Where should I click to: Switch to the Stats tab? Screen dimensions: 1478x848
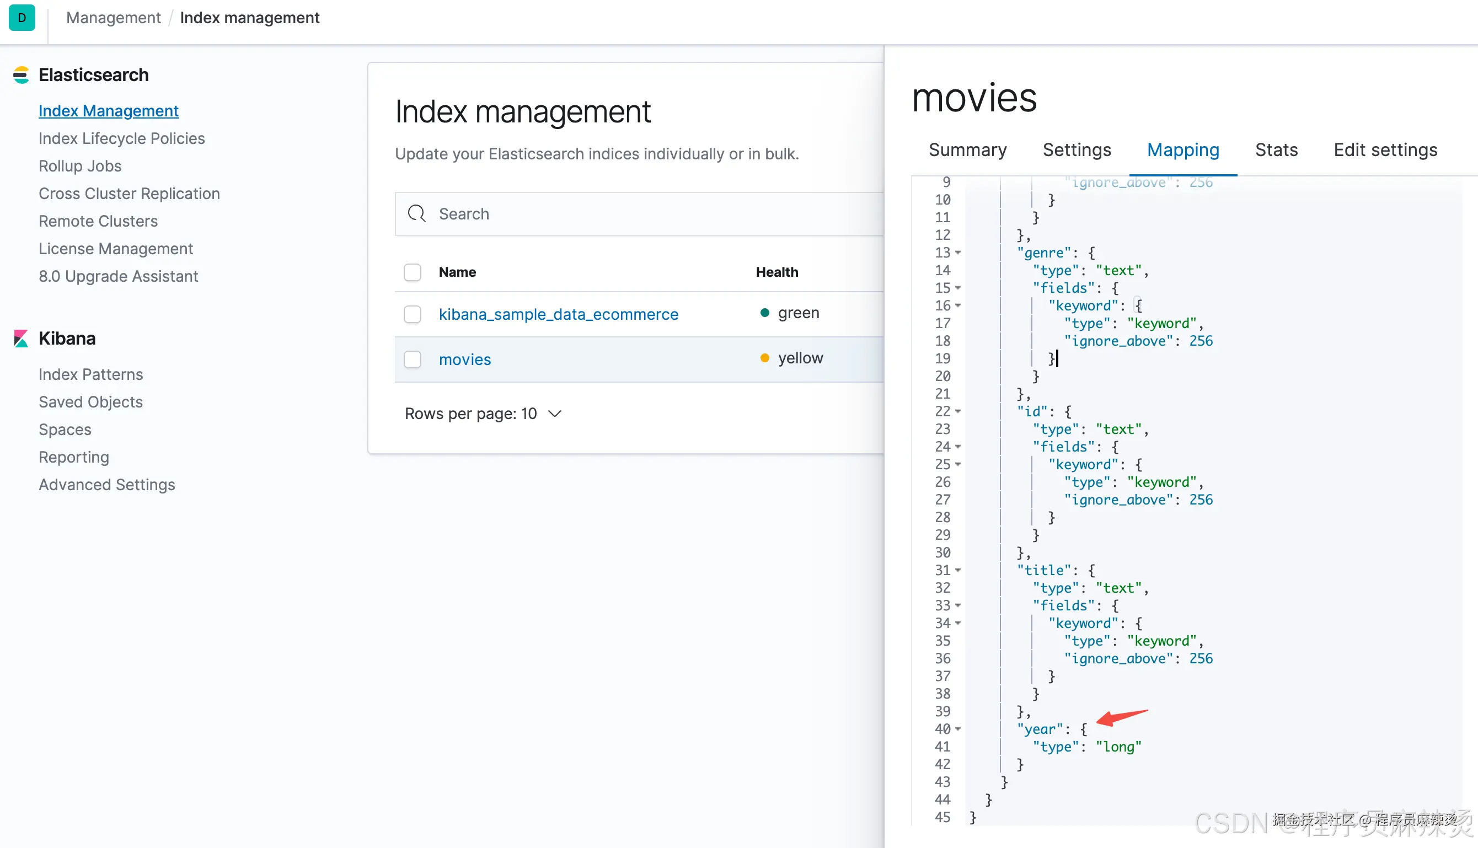(x=1276, y=151)
